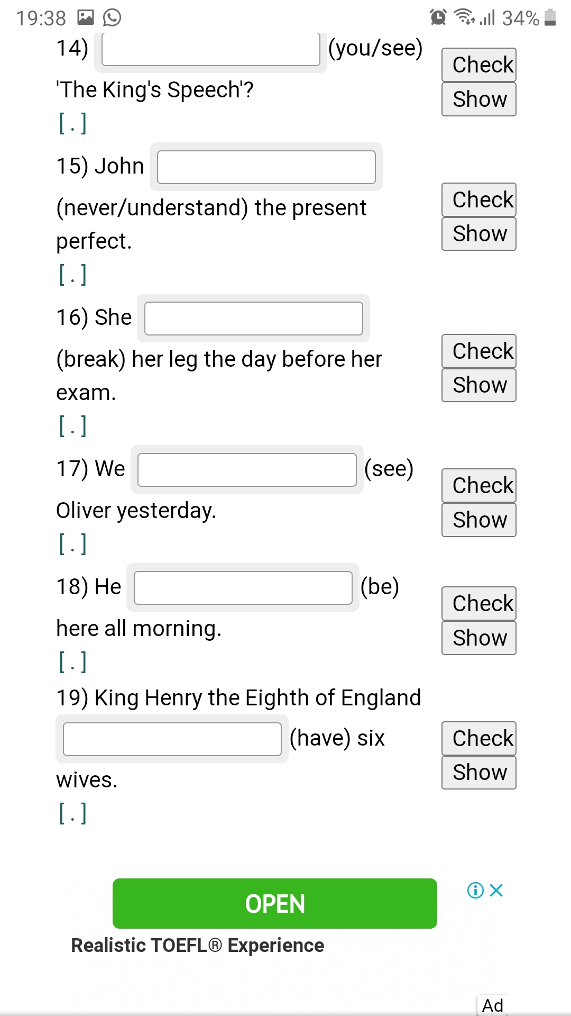Tap the Wi-Fi icon in status bar
The width and height of the screenshot is (571, 1016).
coord(465,17)
